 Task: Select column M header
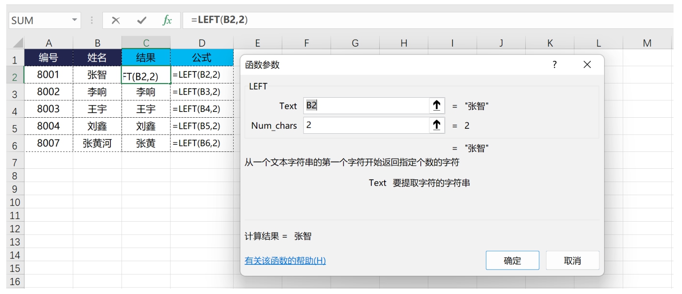(x=647, y=43)
